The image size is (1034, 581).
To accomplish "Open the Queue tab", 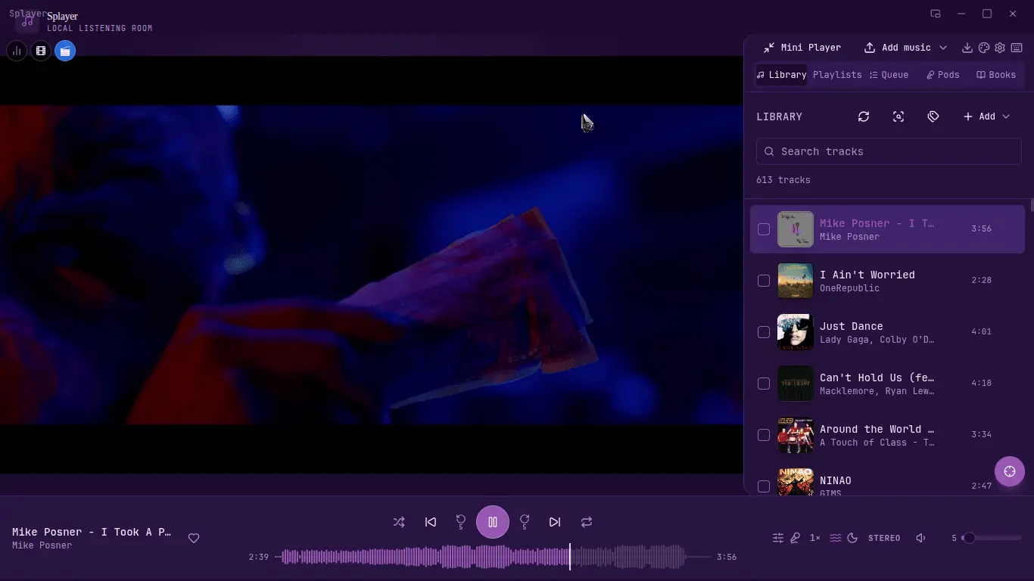I will click(x=889, y=75).
